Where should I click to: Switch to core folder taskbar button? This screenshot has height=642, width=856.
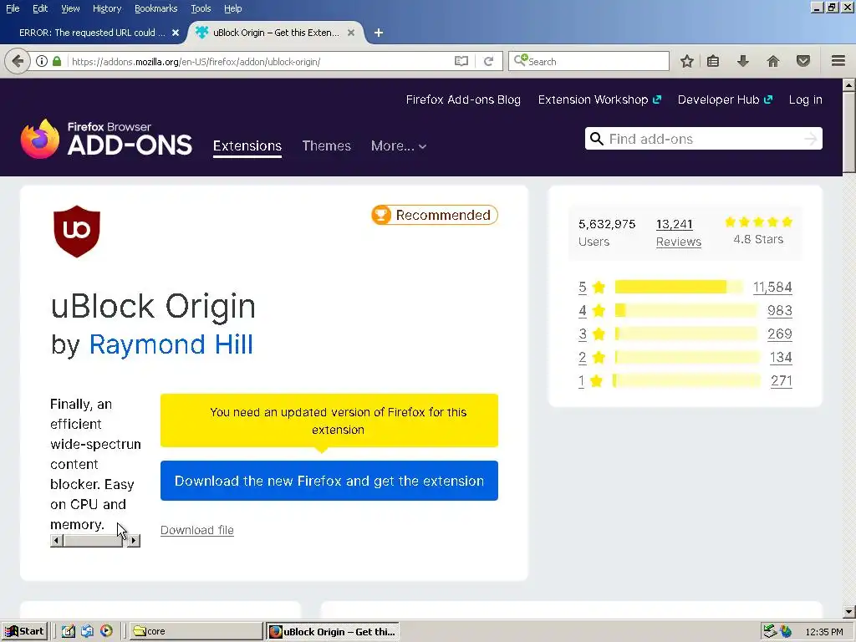196,631
